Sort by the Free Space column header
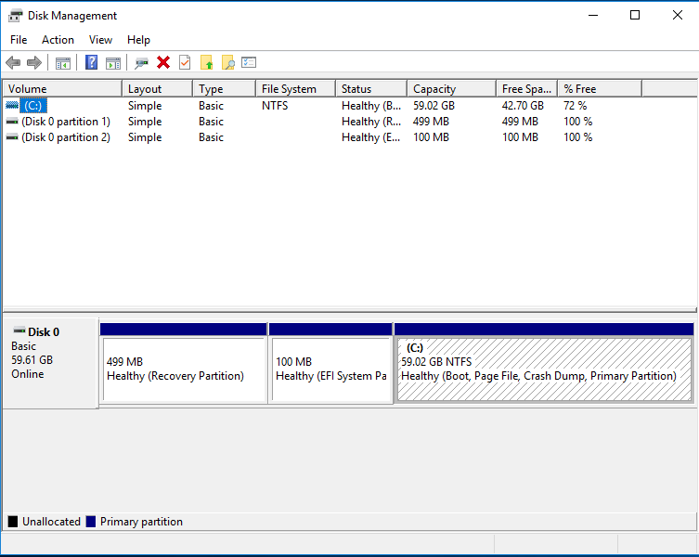Viewport: 699px width, 557px height. coord(527,89)
